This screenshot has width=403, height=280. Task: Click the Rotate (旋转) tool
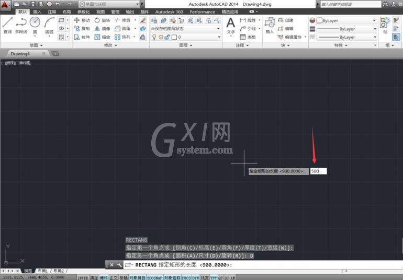102,20
